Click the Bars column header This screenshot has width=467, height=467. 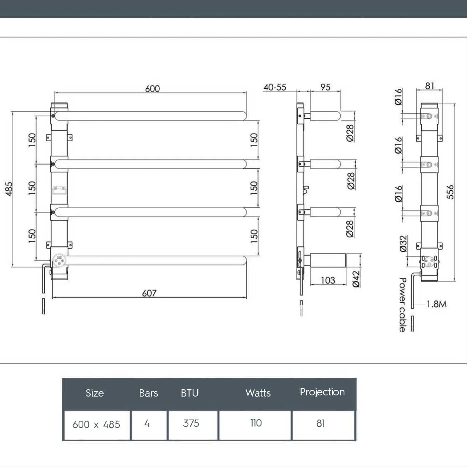click(149, 393)
